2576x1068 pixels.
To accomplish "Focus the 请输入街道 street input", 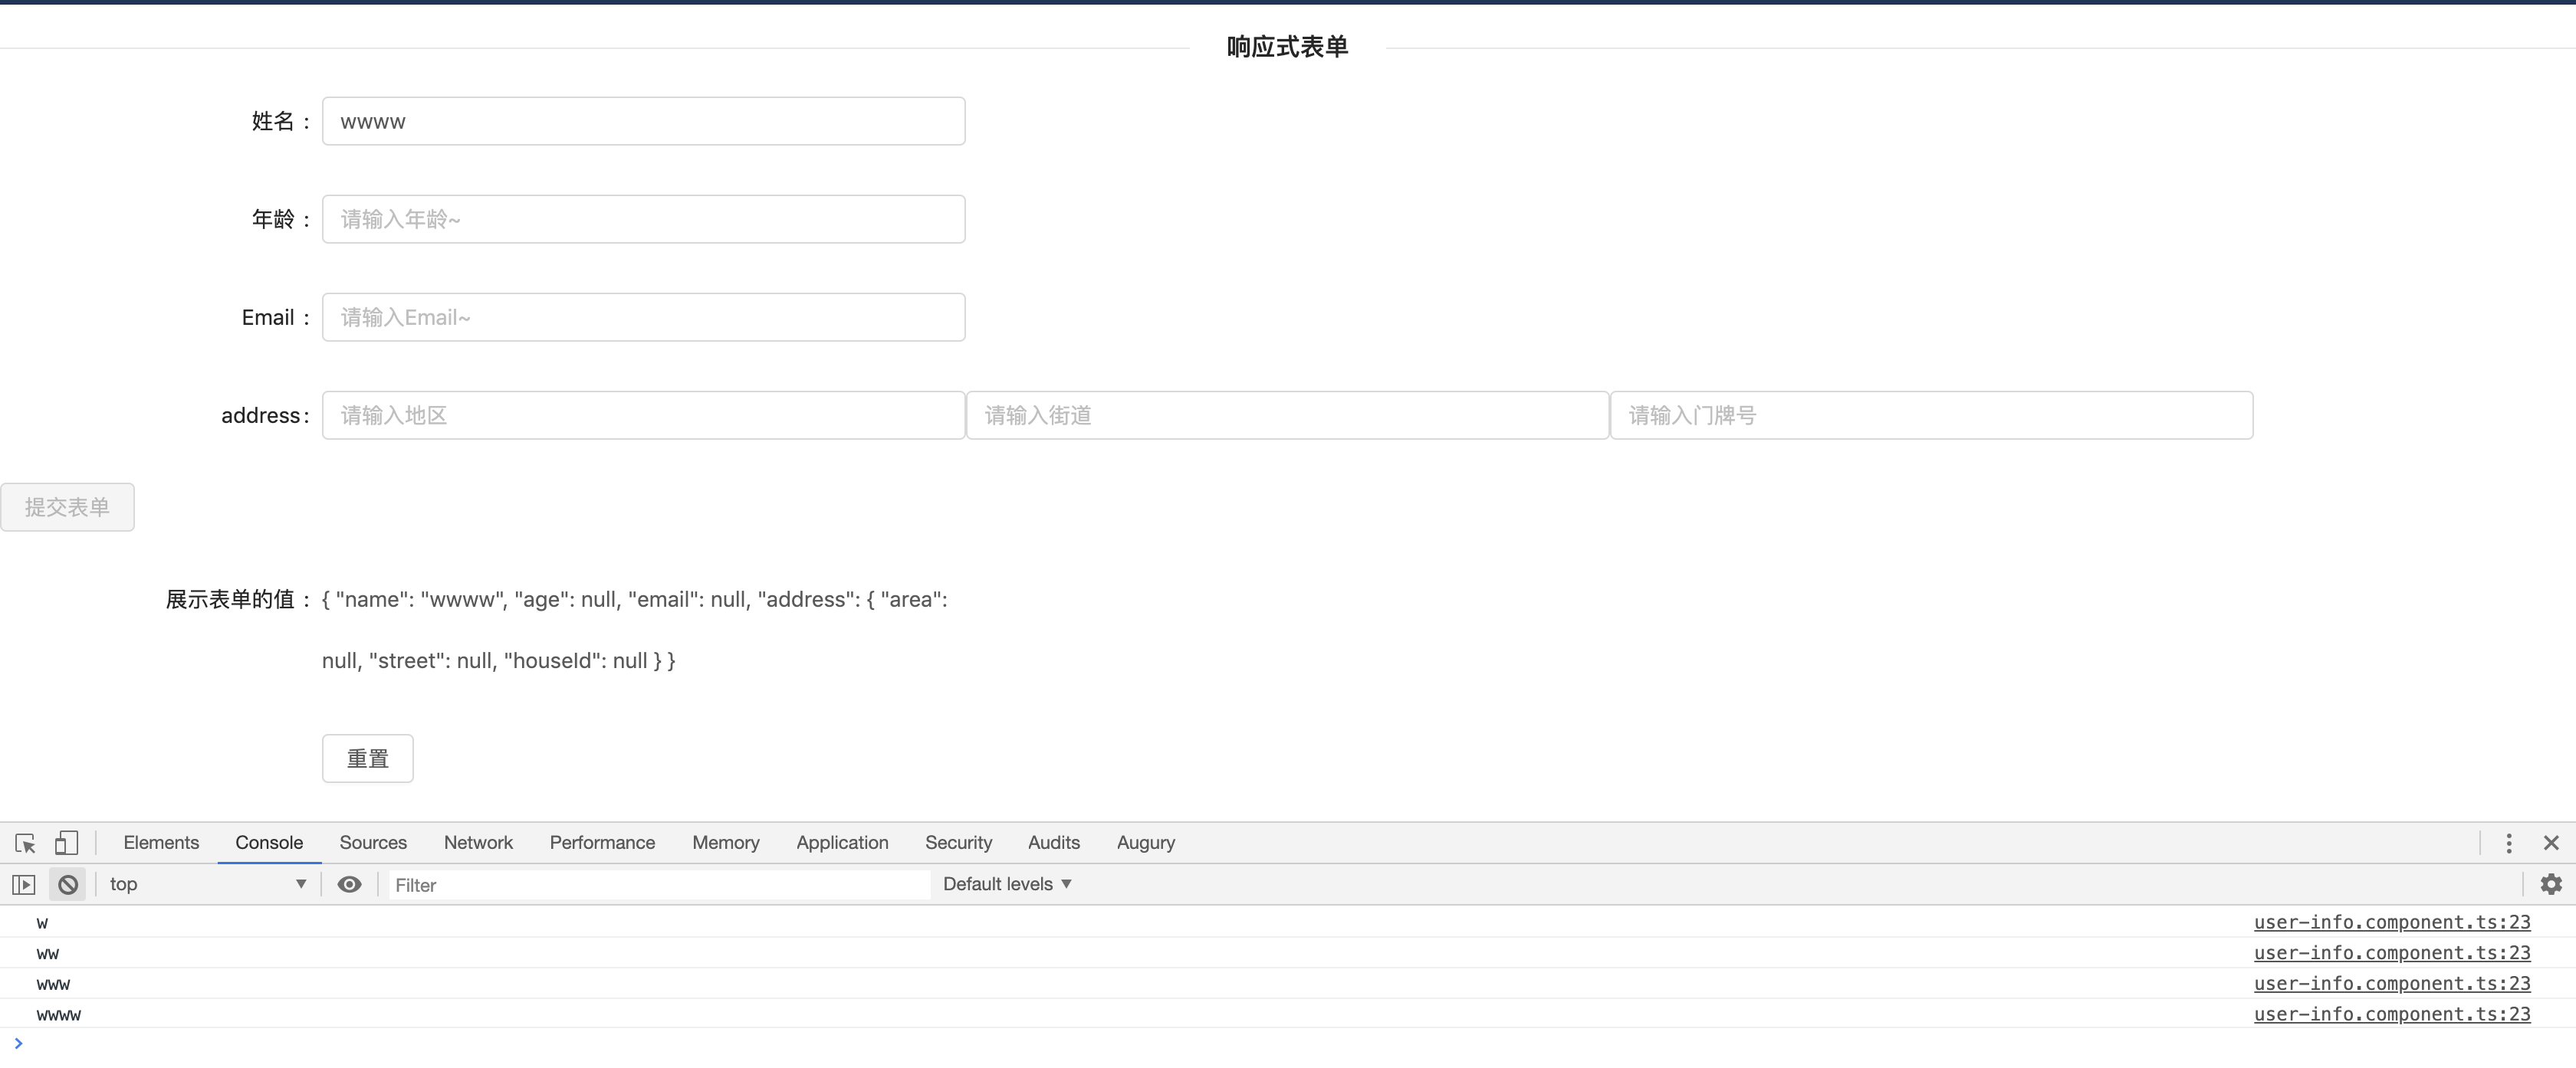I will pyautogui.click(x=1287, y=415).
